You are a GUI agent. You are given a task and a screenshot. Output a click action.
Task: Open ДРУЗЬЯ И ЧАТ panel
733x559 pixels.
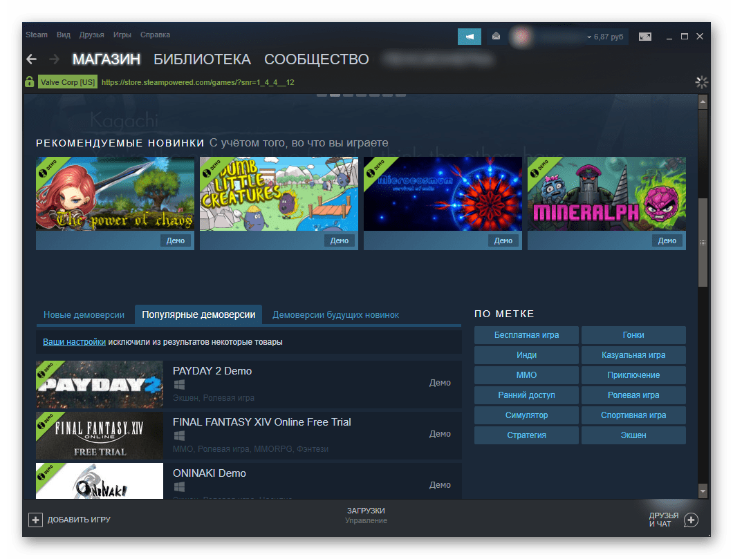(x=663, y=520)
